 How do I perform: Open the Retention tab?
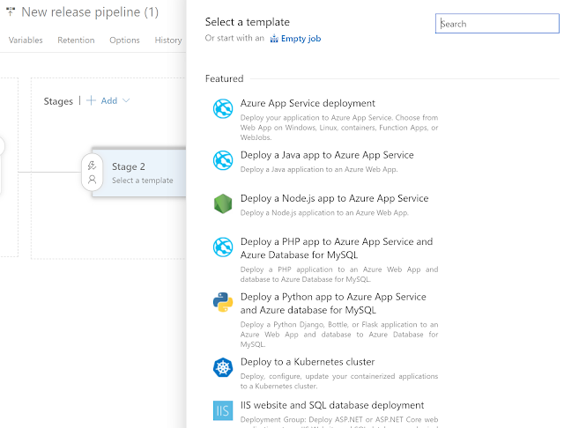pos(76,41)
